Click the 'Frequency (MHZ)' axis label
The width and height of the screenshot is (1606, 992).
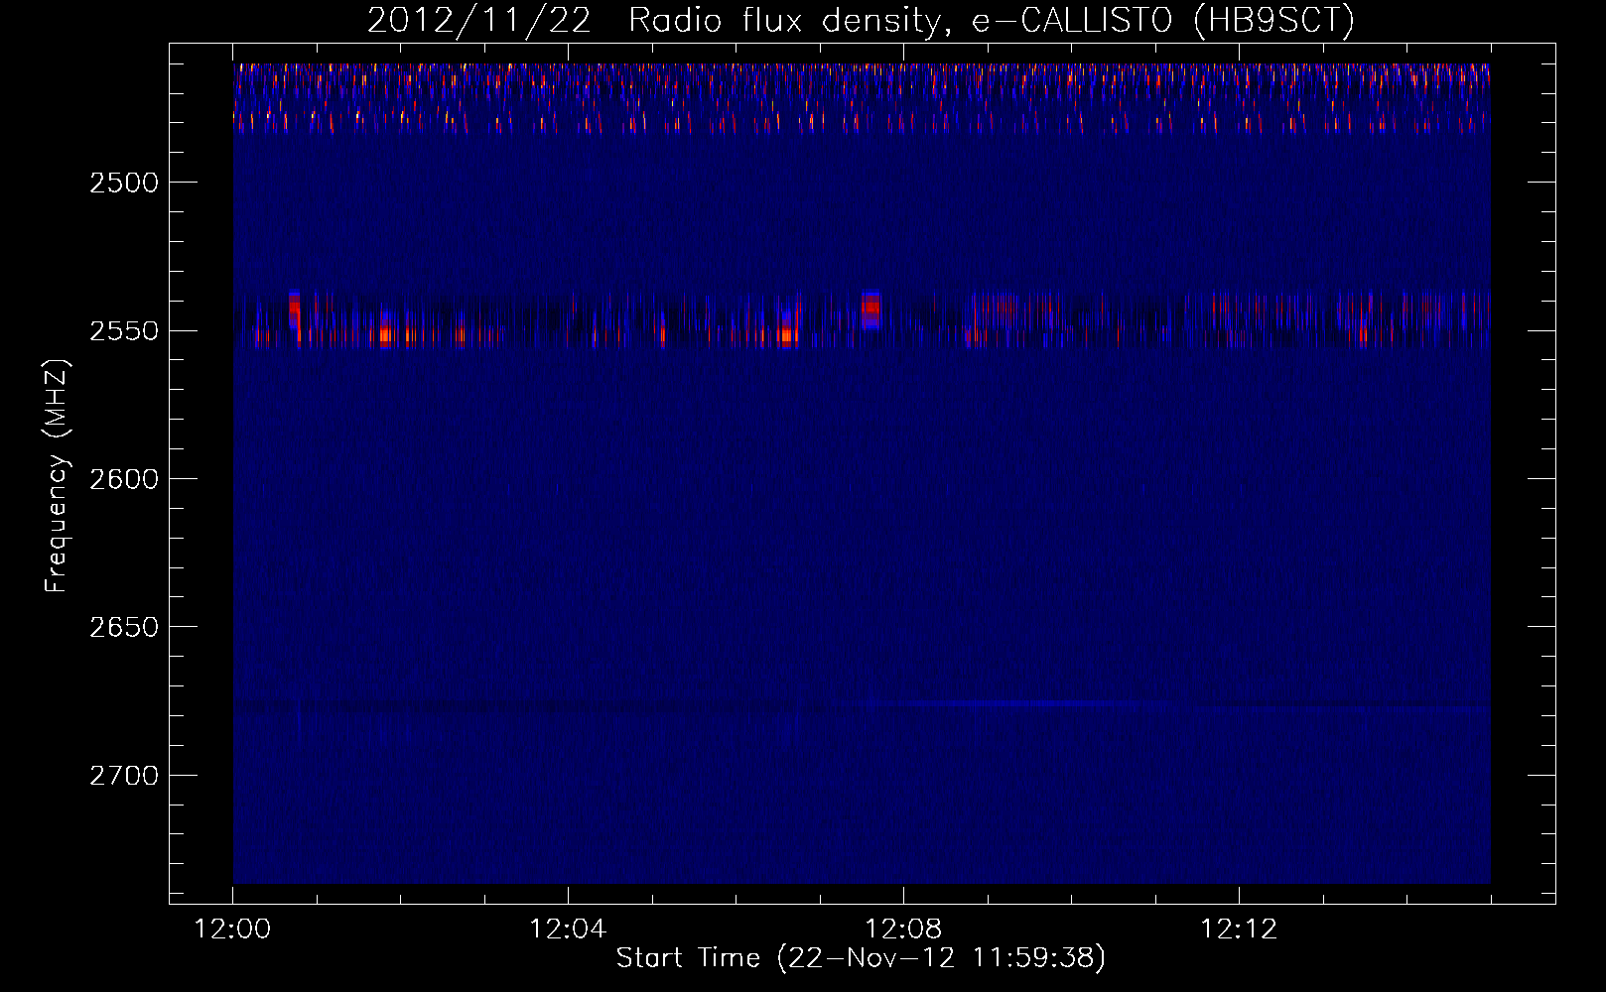(57, 477)
